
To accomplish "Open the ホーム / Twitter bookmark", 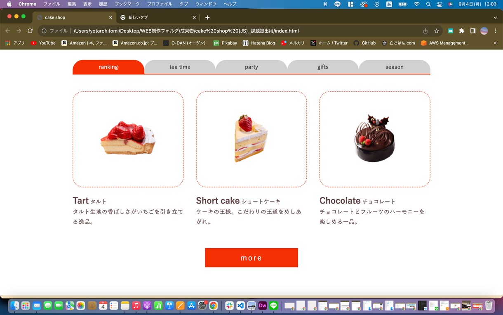I will pos(329,43).
